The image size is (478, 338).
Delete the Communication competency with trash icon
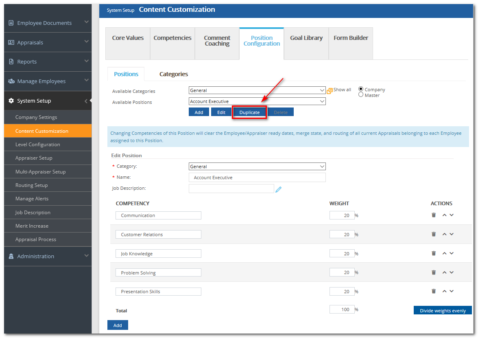434,215
